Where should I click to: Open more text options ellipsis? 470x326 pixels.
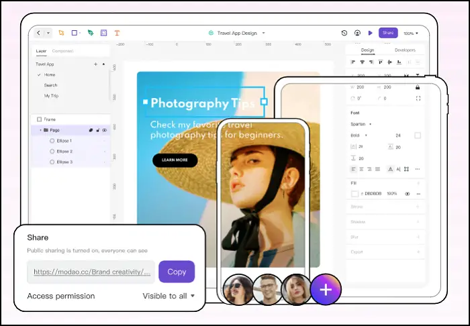pyautogui.click(x=418, y=169)
